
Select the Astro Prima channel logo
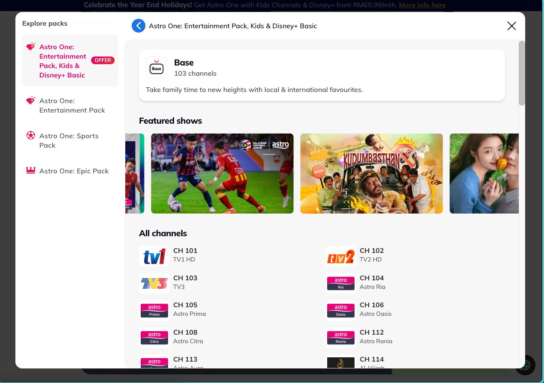pyautogui.click(x=154, y=310)
